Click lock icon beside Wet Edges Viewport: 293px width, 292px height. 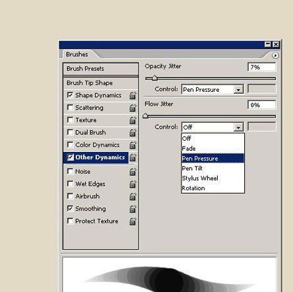(x=133, y=184)
